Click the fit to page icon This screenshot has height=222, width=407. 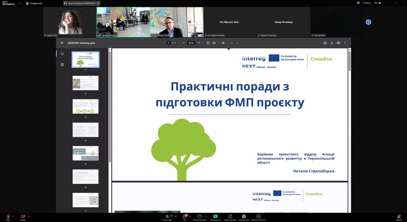tap(208, 43)
